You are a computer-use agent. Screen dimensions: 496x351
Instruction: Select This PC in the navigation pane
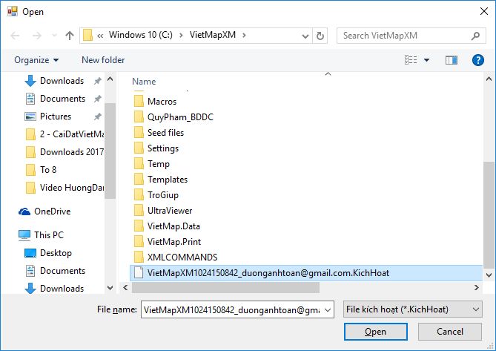(48, 235)
